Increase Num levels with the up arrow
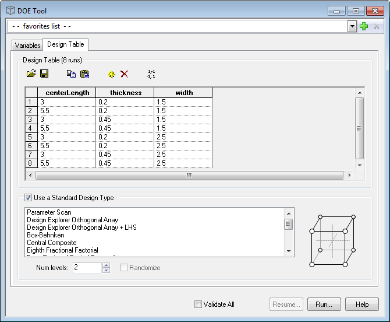The height and width of the screenshot is (322, 390). [x=106, y=265]
